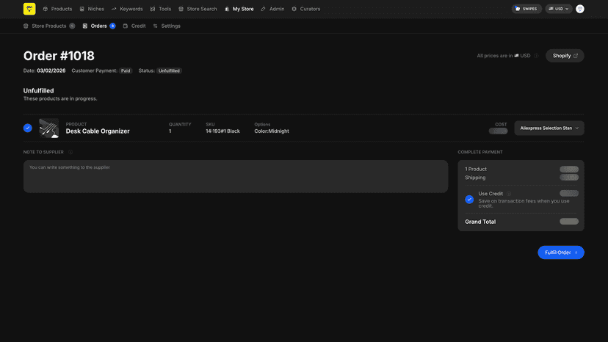Open the Niches menu item
The image size is (608, 342).
pos(92,9)
